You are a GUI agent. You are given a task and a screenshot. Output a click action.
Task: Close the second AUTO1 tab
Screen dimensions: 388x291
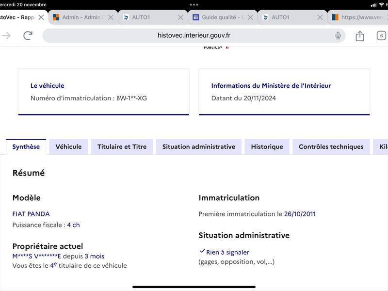320,17
